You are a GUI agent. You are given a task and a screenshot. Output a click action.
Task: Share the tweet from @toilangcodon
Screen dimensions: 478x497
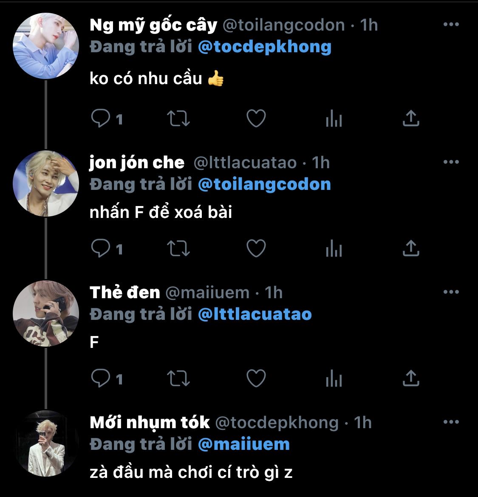(x=411, y=118)
